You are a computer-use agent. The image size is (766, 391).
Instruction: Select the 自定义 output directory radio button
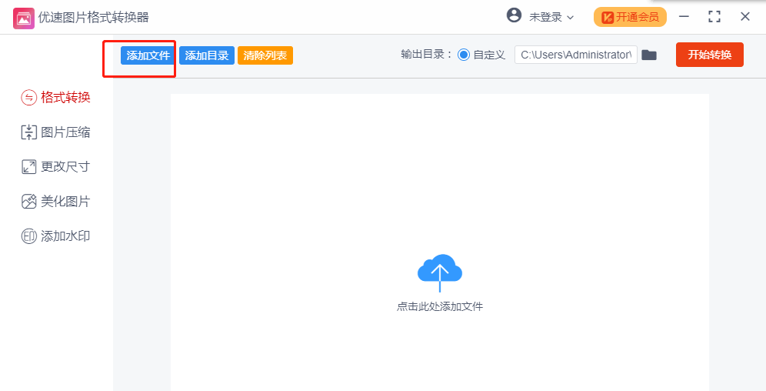[464, 55]
